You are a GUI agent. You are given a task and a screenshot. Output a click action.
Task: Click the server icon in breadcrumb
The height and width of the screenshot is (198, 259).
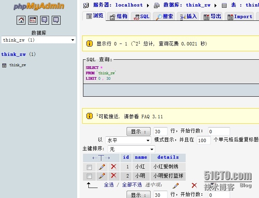coord(86,5)
